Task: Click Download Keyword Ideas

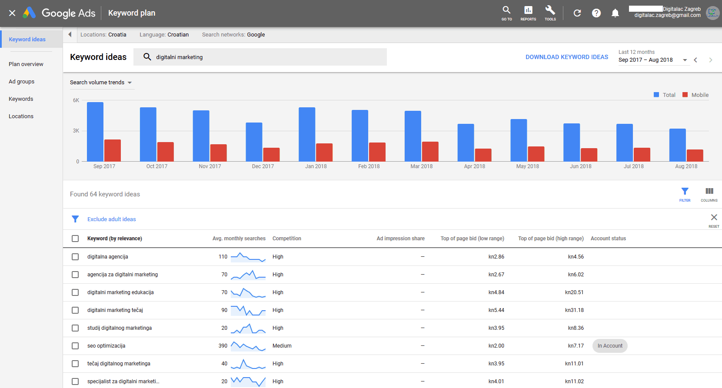Action: pos(566,57)
